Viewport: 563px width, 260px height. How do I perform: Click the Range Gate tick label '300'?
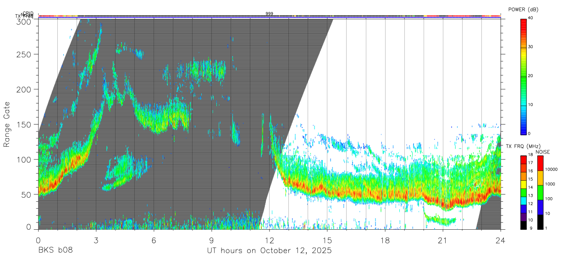pos(24,22)
